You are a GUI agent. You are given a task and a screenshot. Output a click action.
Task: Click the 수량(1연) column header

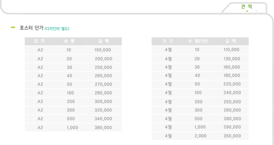click(x=198, y=41)
